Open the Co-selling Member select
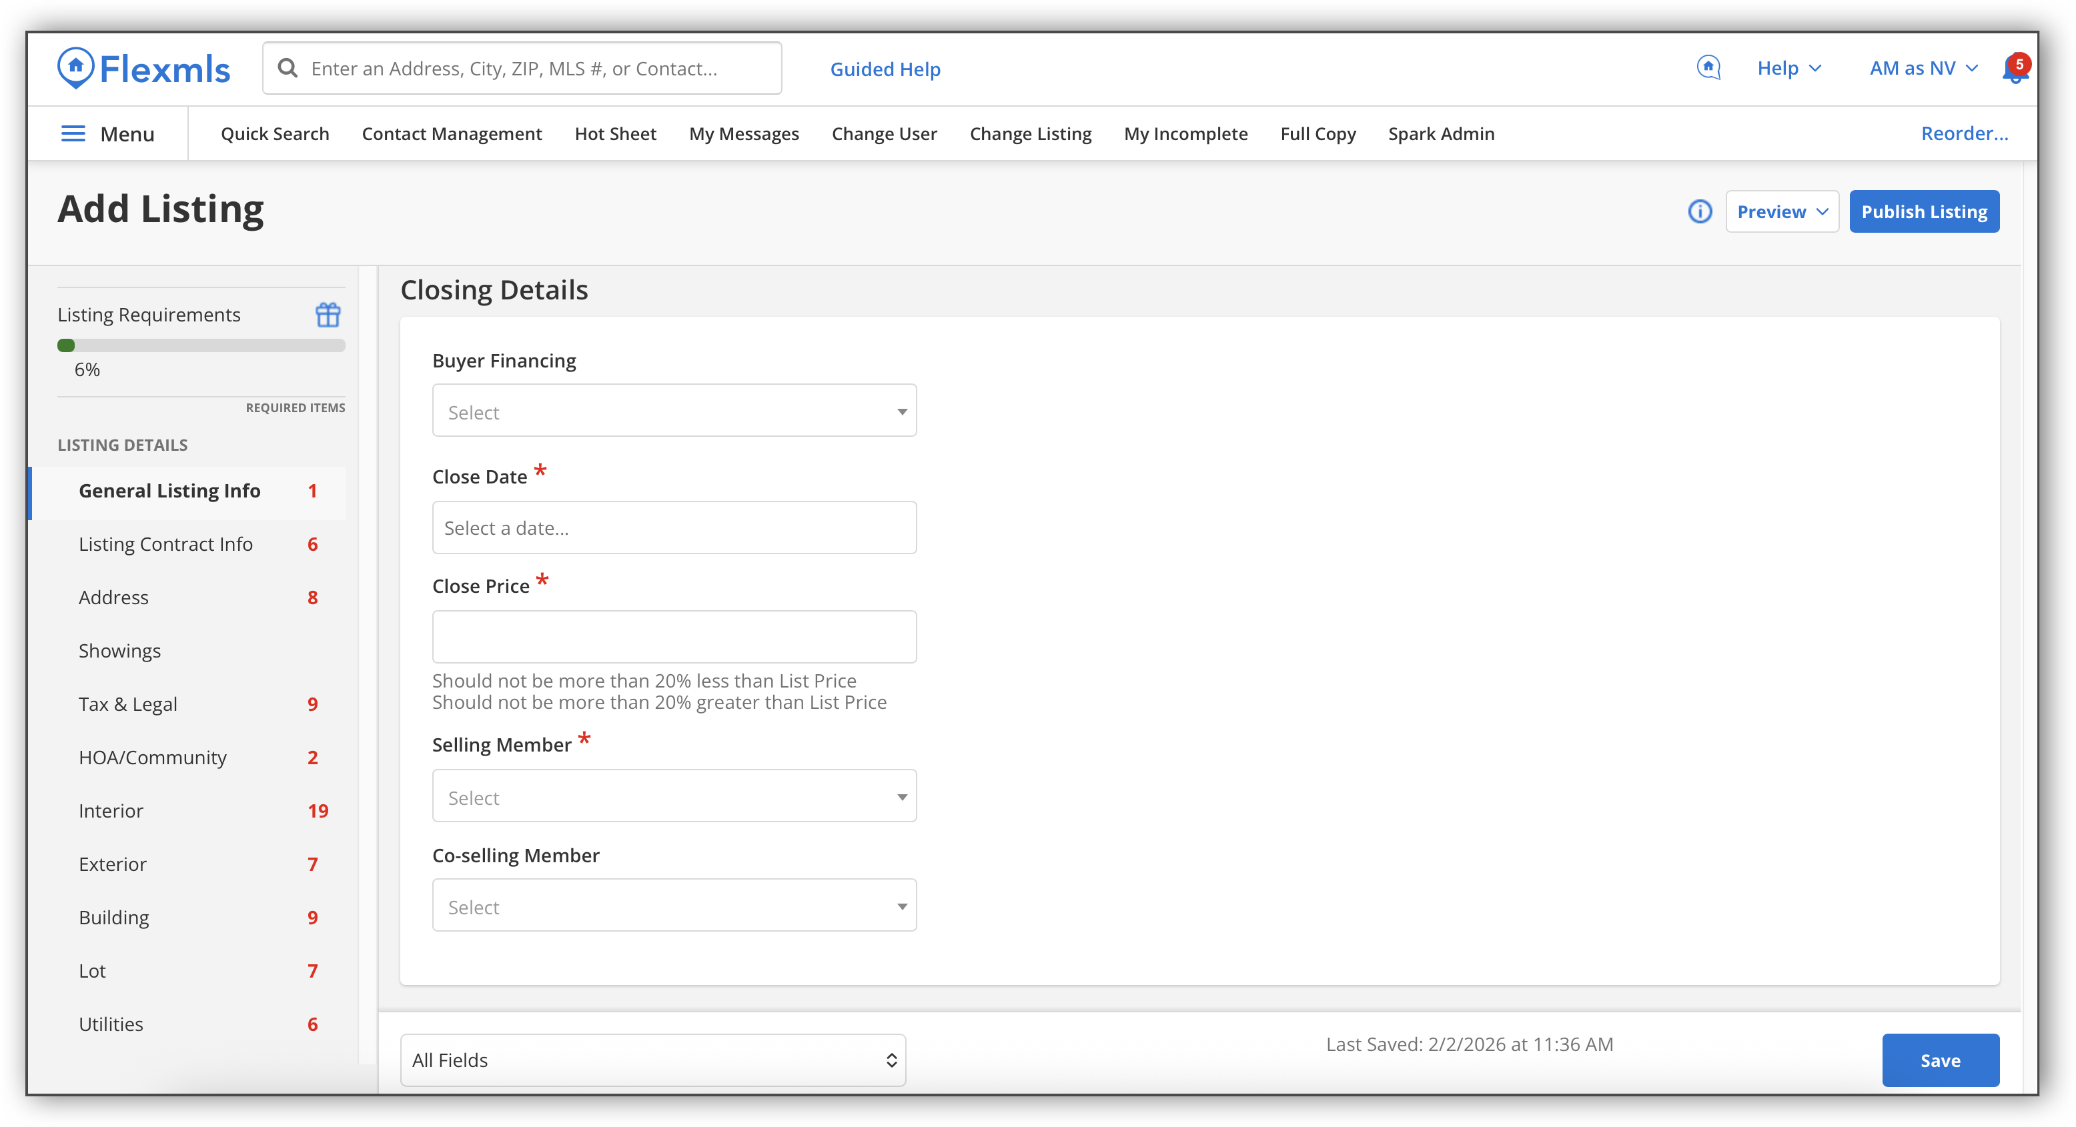This screenshot has width=2076, height=1127. [x=674, y=906]
